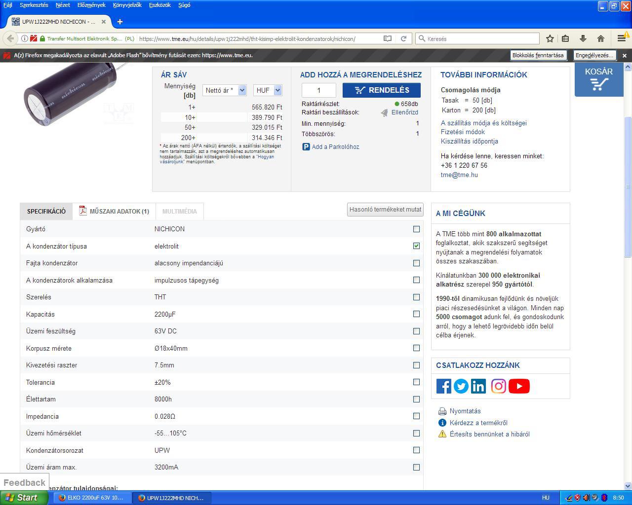Click the info icon beside Kérdezz a termékről

coord(442,423)
